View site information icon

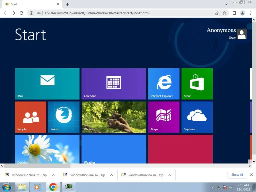pos(31,13)
